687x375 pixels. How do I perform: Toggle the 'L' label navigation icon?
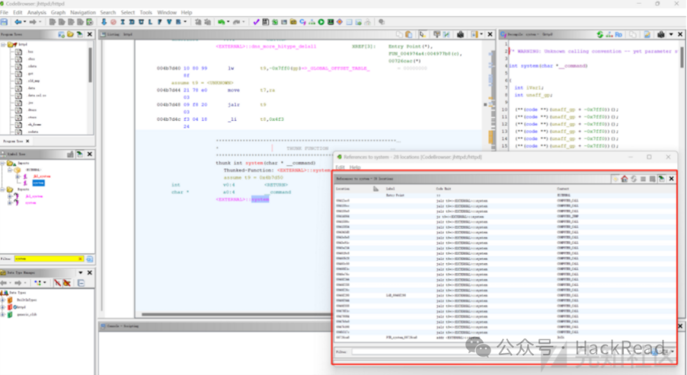coord(150,22)
